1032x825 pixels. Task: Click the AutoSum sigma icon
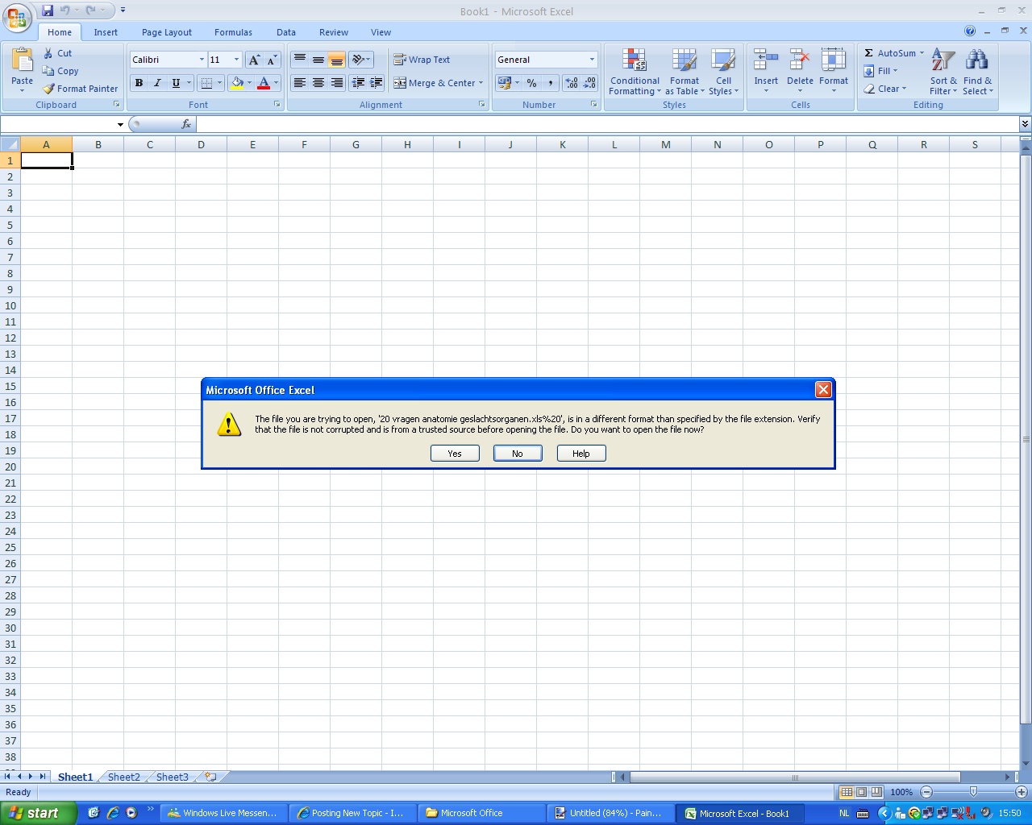click(869, 53)
